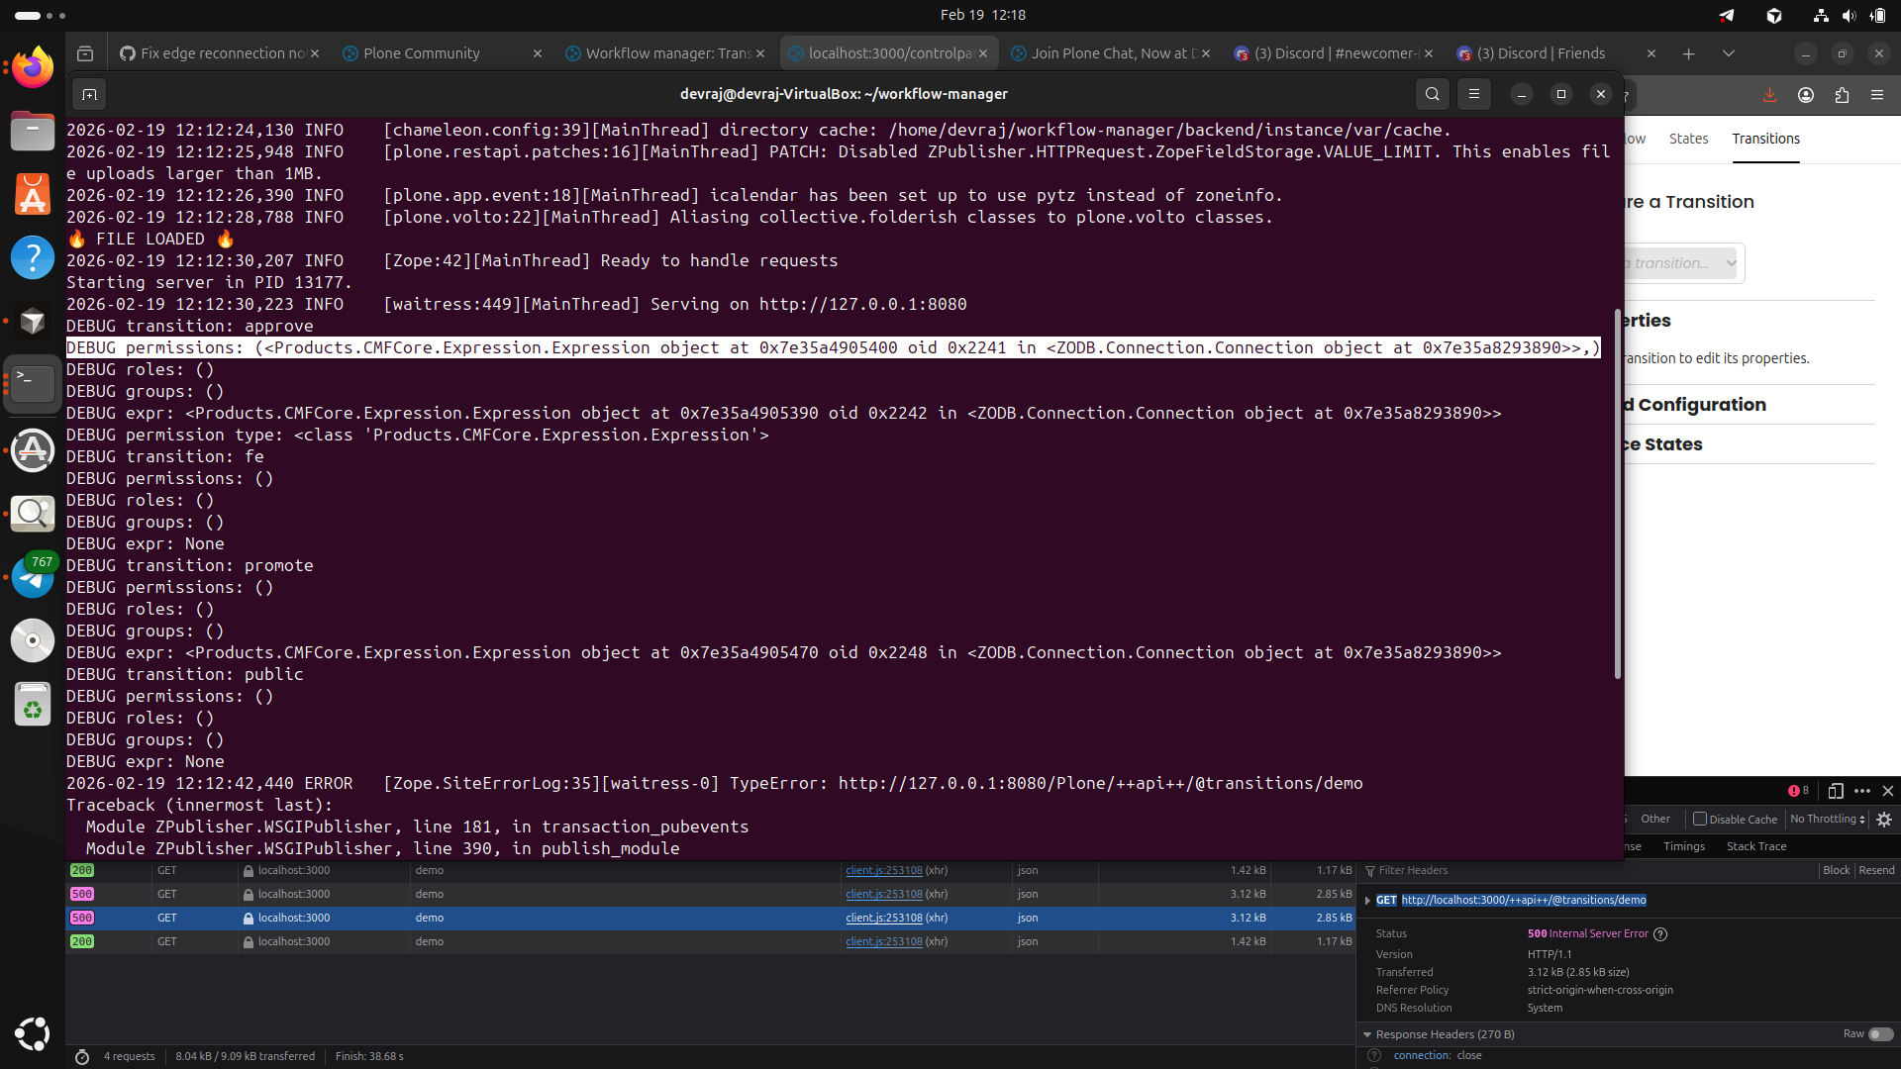Viewport: 1901px width, 1069px height.
Task: Enable the Disable Cache checkbox
Action: 1700,819
